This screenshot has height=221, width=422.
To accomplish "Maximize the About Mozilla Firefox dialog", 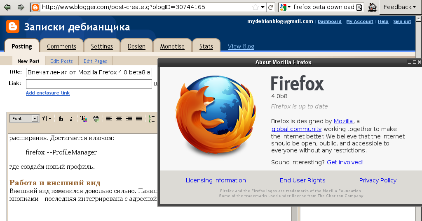I will pos(415,62).
